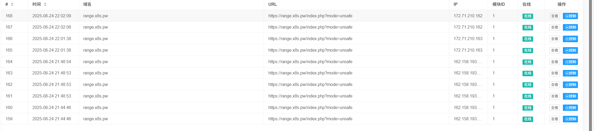Open 查看 details for row 161
Image resolution: width=594 pixels, height=131 pixels.
(x=555, y=96)
